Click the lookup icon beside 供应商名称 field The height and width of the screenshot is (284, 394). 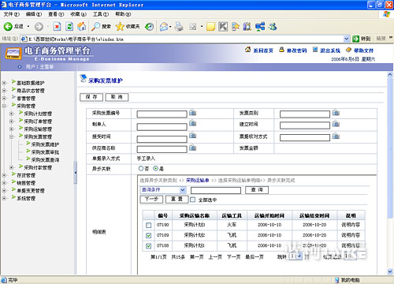192,148
